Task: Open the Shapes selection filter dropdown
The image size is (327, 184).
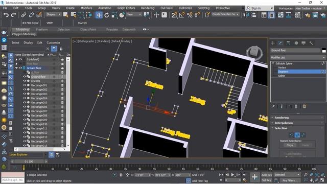Action: [54, 14]
